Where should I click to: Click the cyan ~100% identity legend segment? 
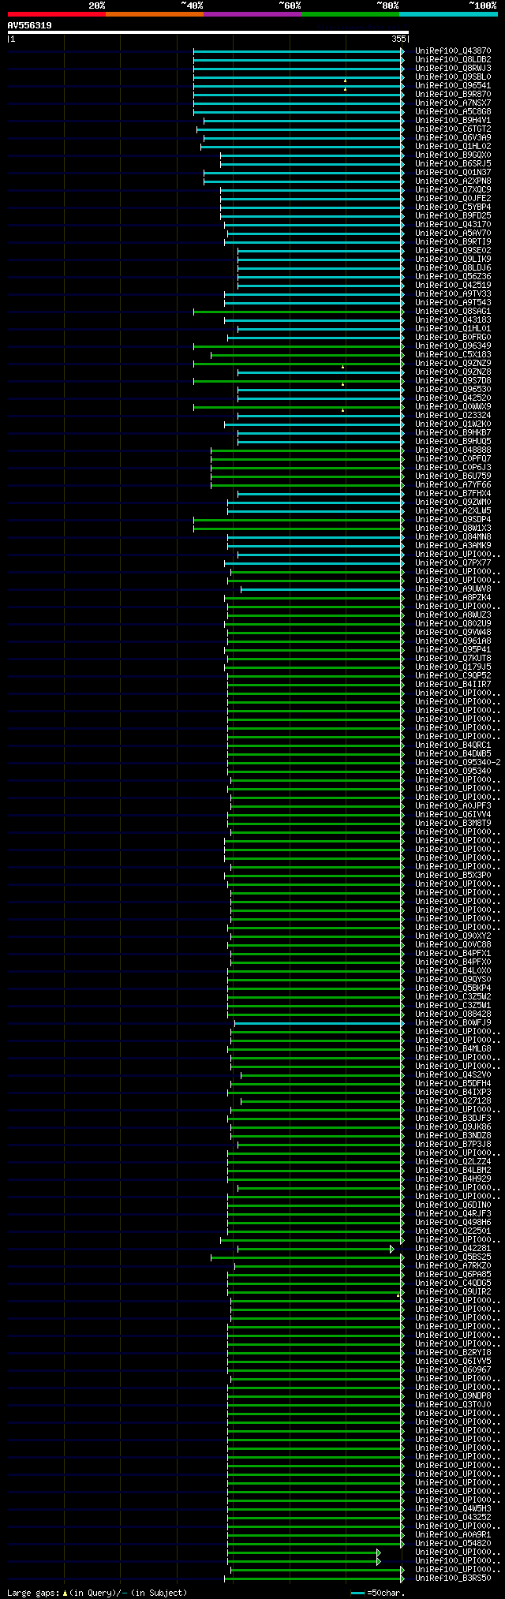click(448, 14)
